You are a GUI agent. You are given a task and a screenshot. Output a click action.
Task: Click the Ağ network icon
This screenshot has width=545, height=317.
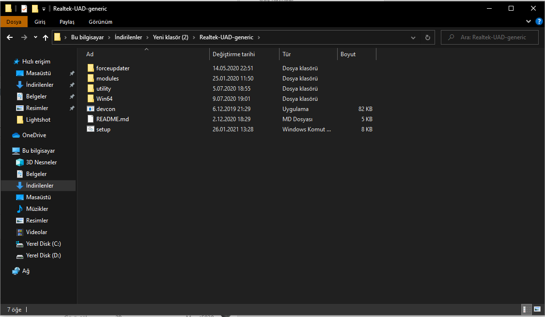[16, 271]
